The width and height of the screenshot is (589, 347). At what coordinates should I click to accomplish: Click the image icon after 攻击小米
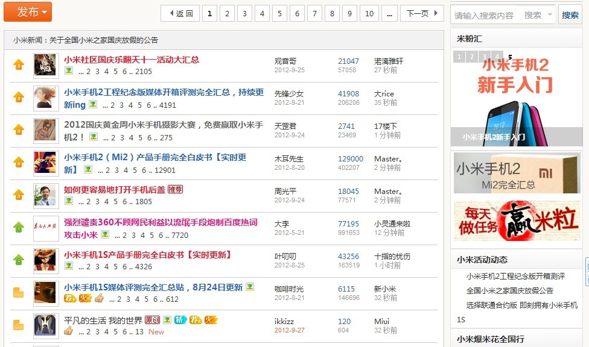pyautogui.click(x=105, y=234)
